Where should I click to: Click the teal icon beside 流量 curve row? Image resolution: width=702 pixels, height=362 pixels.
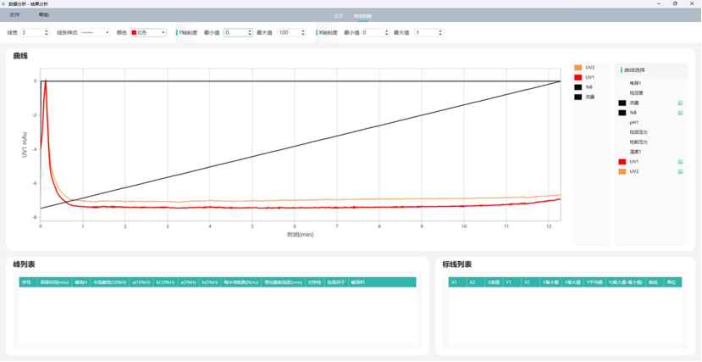click(680, 103)
